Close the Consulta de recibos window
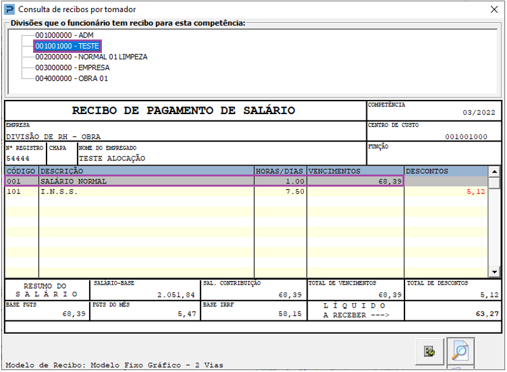The width and height of the screenshot is (507, 372). point(494,10)
